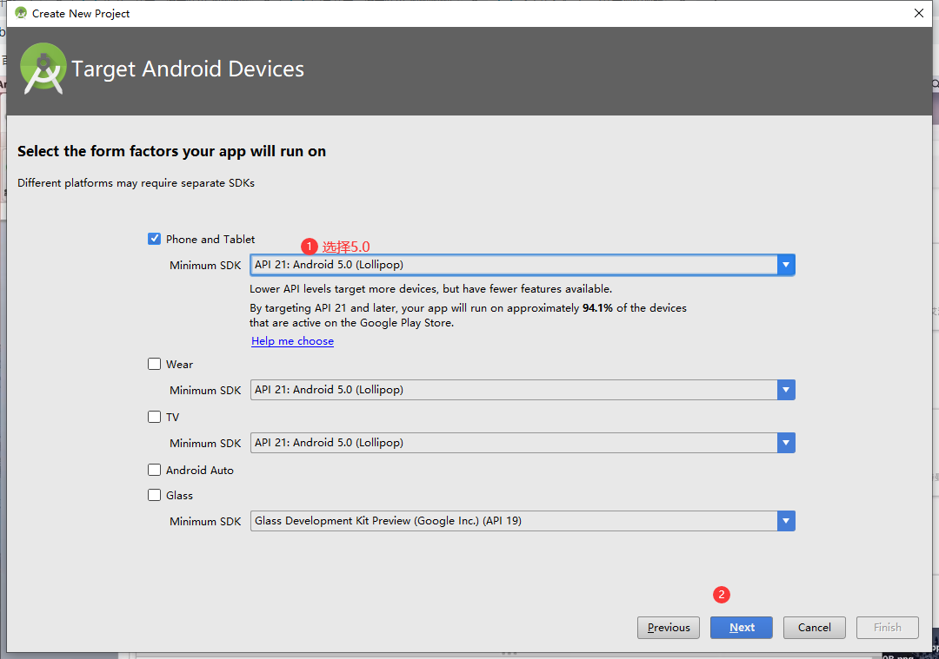The height and width of the screenshot is (659, 939).
Task: Click the Wear API 21 SDK field
Action: coord(513,390)
